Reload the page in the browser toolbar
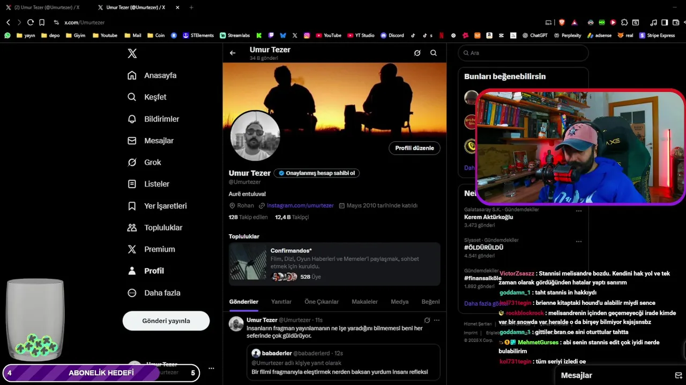686x385 pixels. (x=31, y=22)
